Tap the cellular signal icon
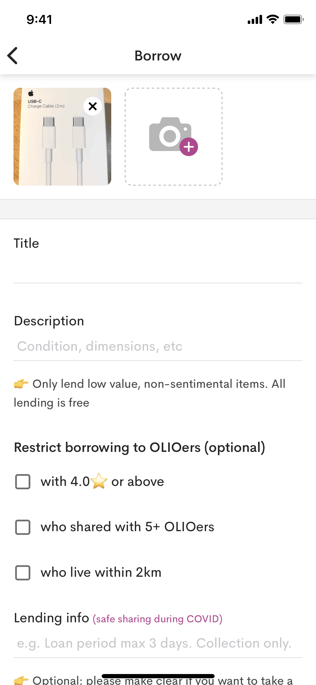The image size is (316, 685). pos(255,20)
